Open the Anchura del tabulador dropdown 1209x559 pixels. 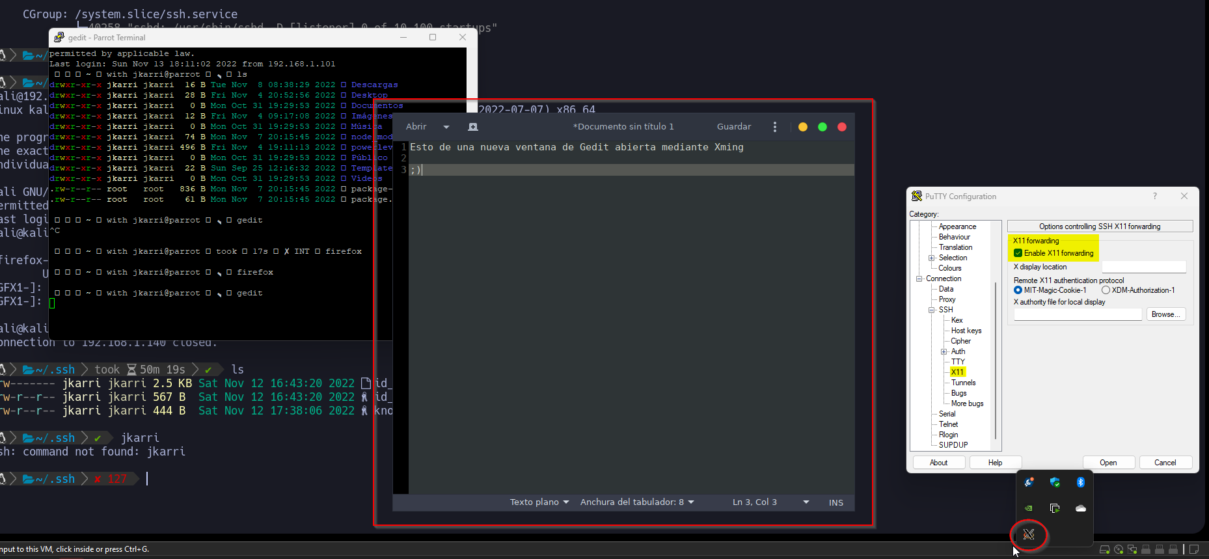point(637,502)
